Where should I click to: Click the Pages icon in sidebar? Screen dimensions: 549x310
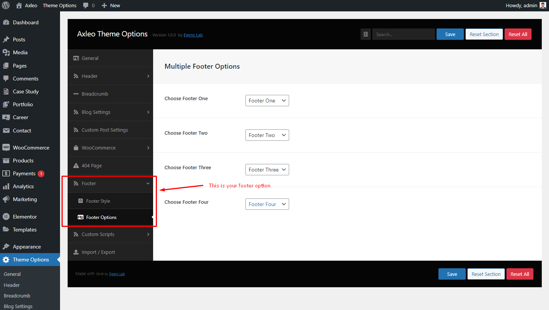click(6, 66)
